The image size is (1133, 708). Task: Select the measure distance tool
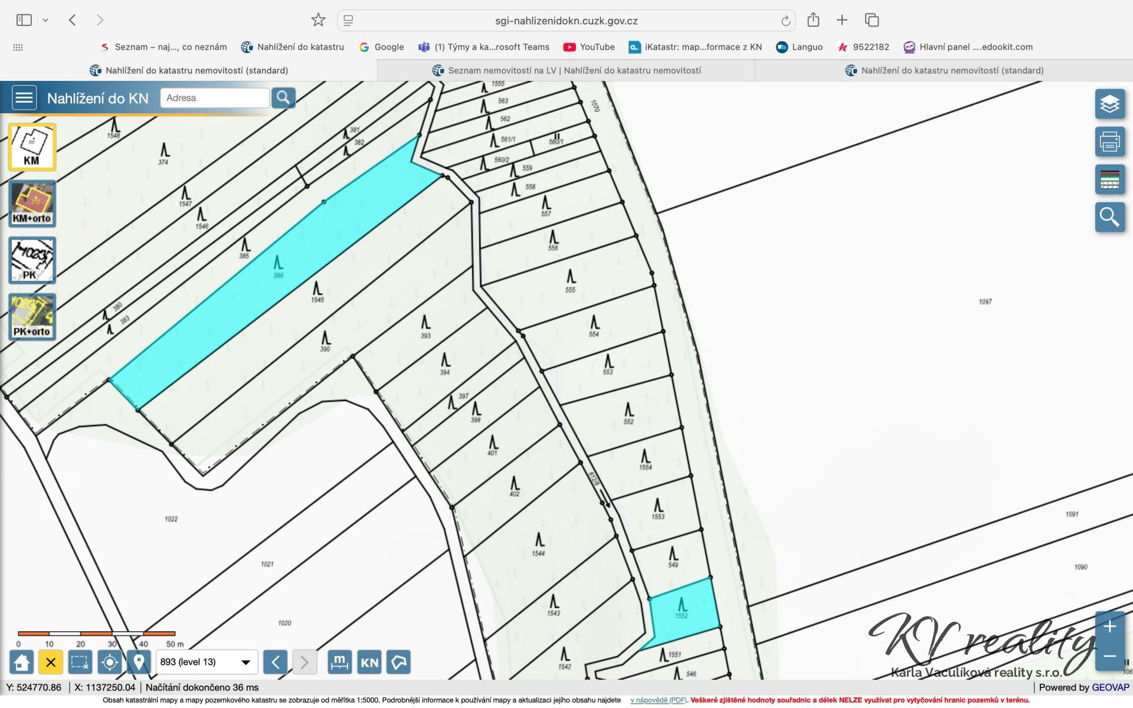click(x=339, y=662)
